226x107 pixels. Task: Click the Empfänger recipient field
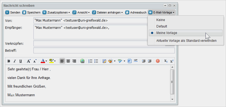[x=91, y=32]
